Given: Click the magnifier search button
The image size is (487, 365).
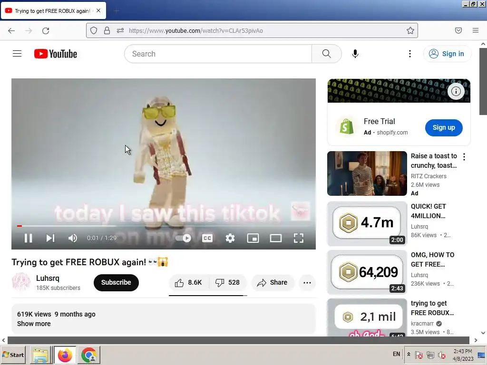Looking at the screenshot, I should point(326,54).
